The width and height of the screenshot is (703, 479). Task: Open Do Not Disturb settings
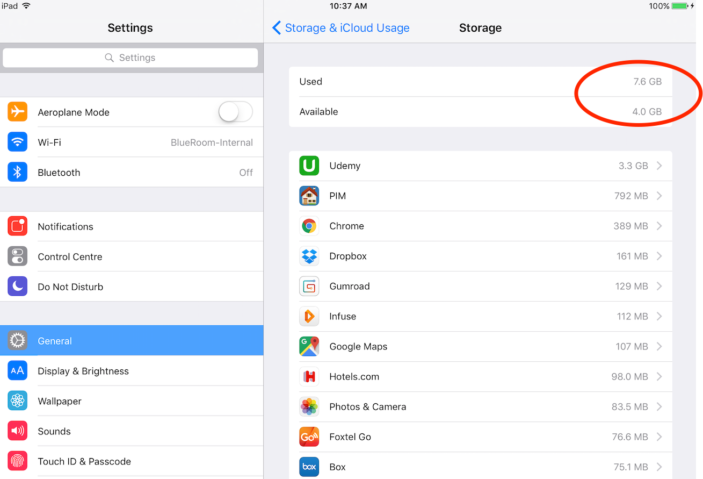(x=132, y=287)
